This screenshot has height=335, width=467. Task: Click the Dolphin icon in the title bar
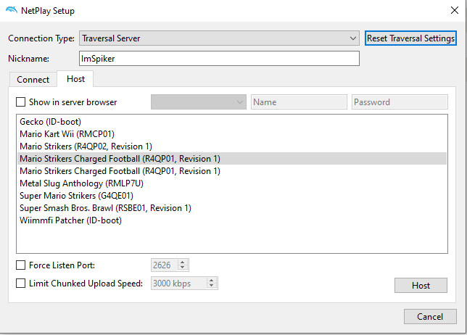coord(12,10)
